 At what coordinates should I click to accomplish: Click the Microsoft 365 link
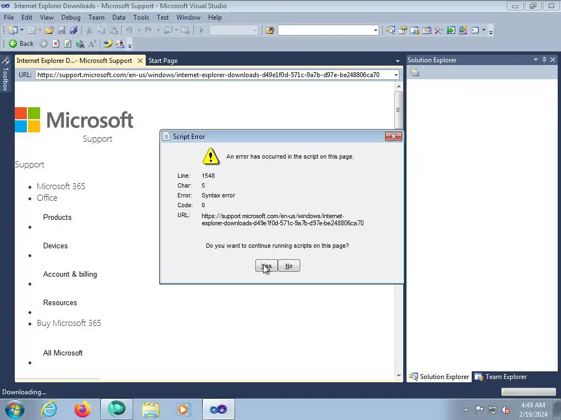[61, 186]
